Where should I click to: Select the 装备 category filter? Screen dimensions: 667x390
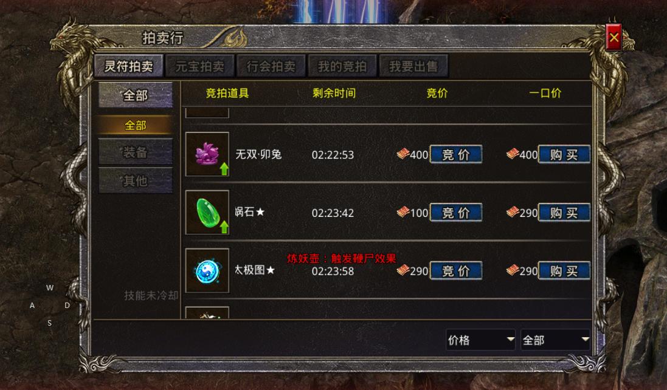pos(135,152)
